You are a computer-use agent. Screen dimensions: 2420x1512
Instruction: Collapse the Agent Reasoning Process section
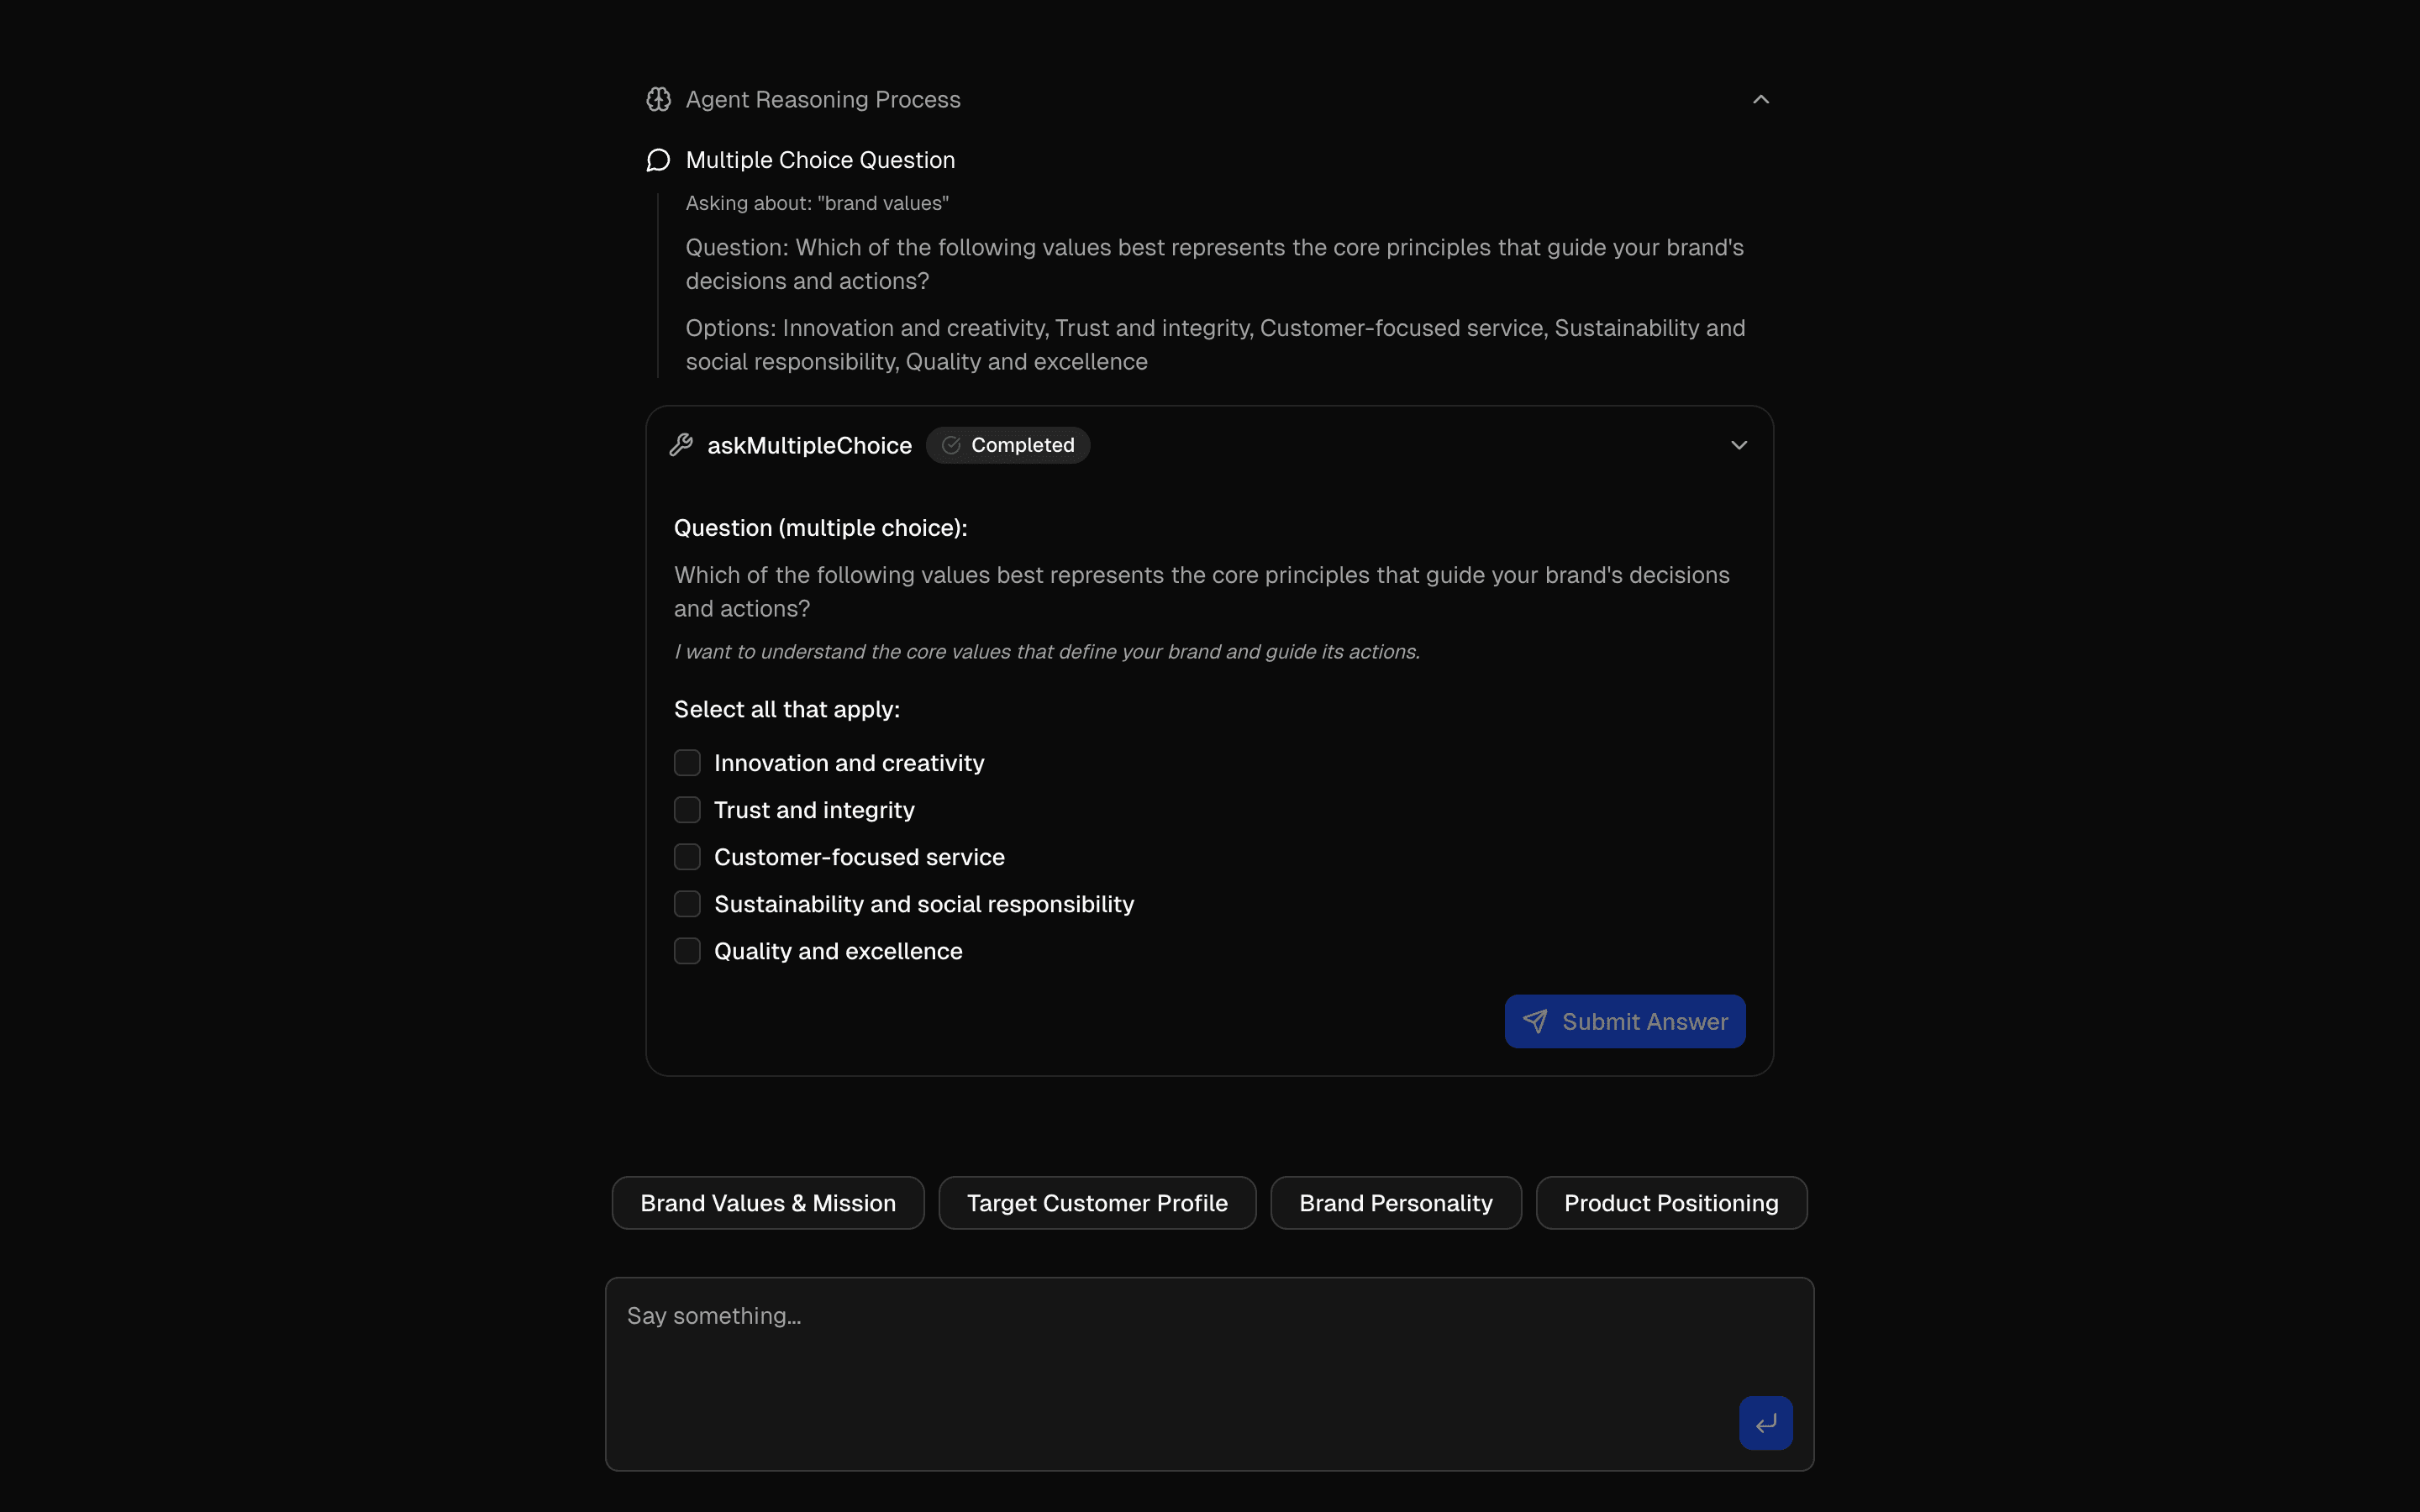(x=1761, y=99)
